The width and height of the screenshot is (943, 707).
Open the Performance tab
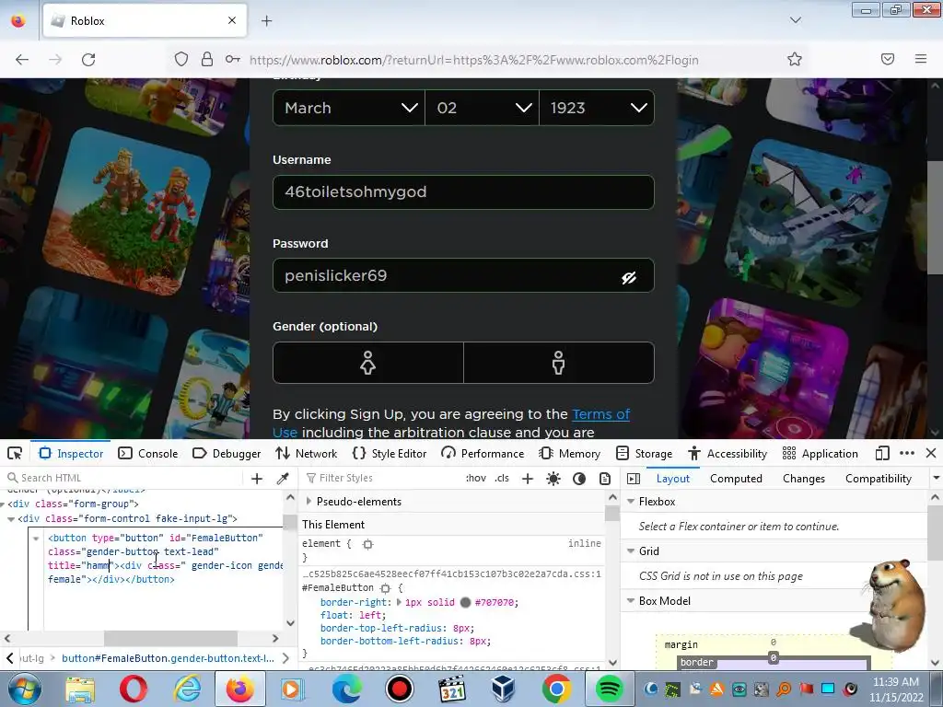(x=483, y=453)
